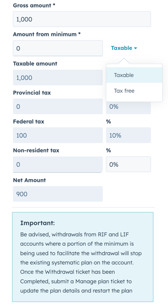Select Taxable option in dropdown menu
Image resolution: width=168 pixels, height=307 pixels.
point(134,75)
